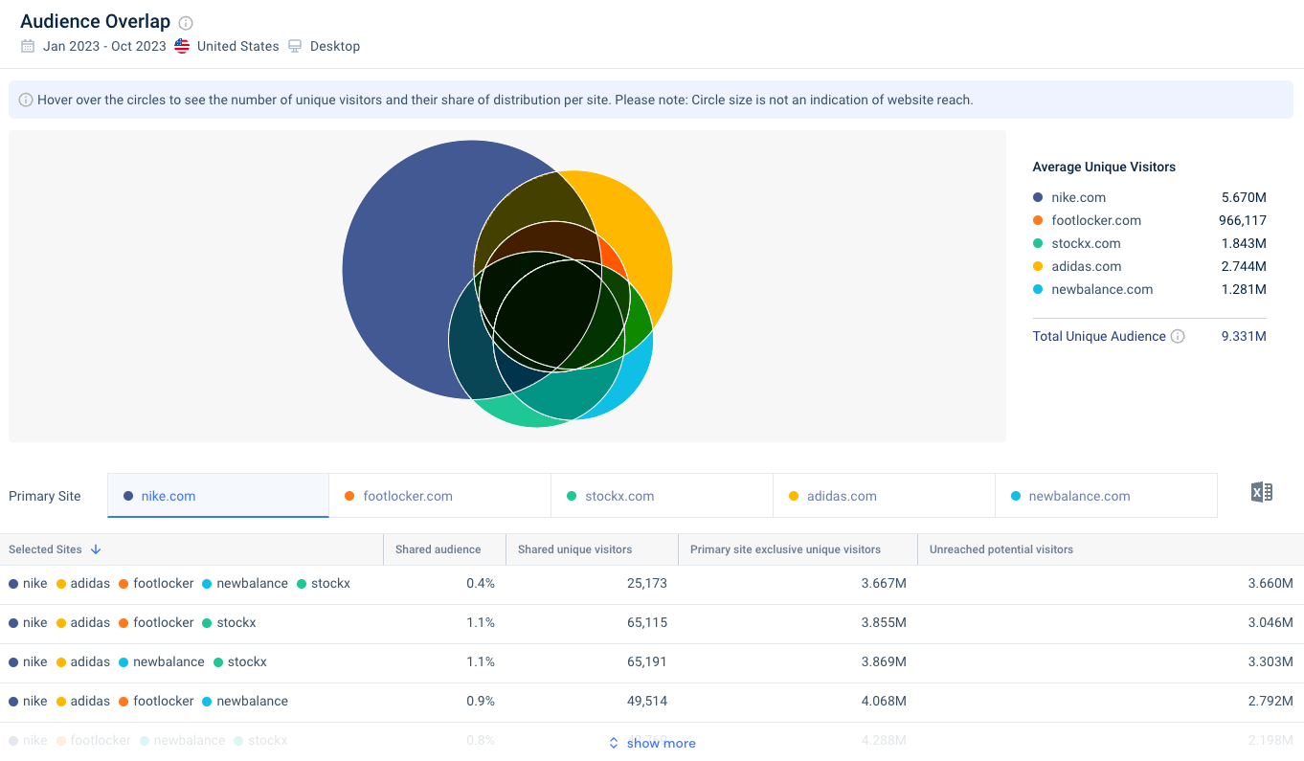Click the Primary Site label
This screenshot has width=1304, height=761.
tap(45, 496)
